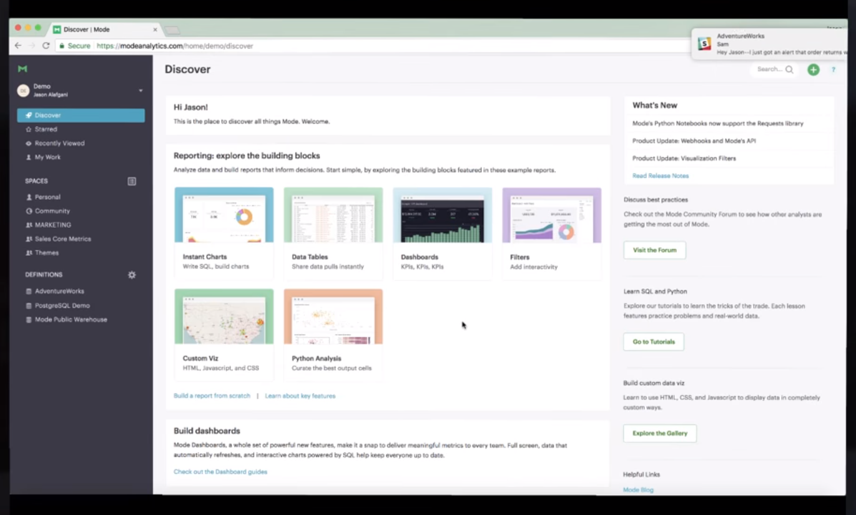Click Learn about key features link

point(300,396)
